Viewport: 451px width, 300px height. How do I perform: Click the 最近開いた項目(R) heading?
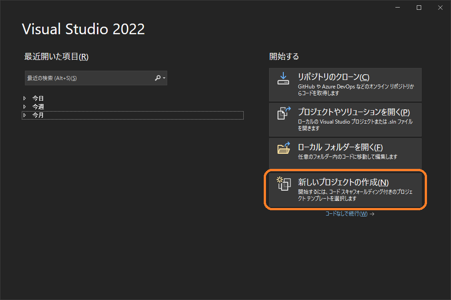(x=56, y=56)
